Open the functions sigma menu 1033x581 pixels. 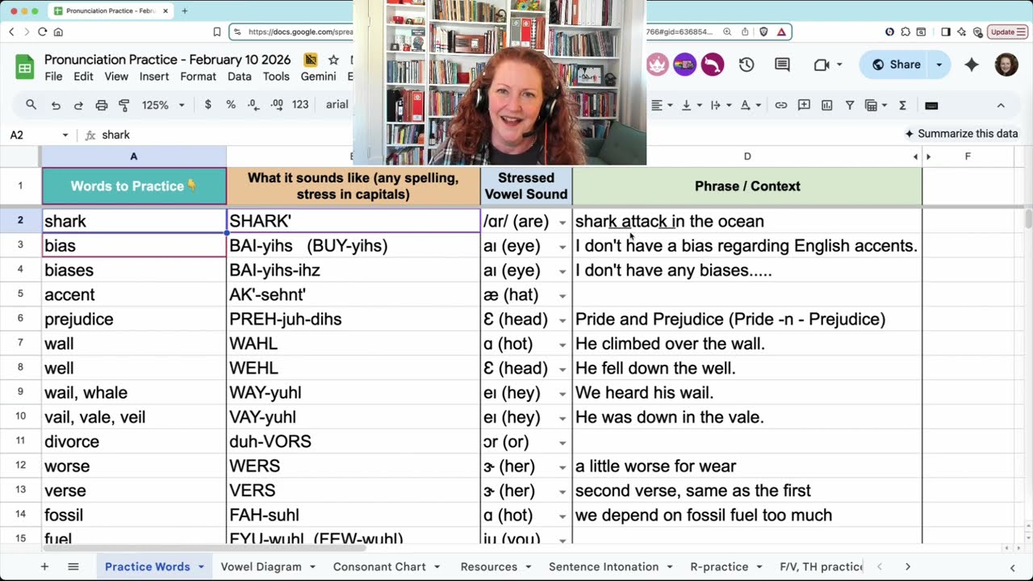pyautogui.click(x=902, y=105)
